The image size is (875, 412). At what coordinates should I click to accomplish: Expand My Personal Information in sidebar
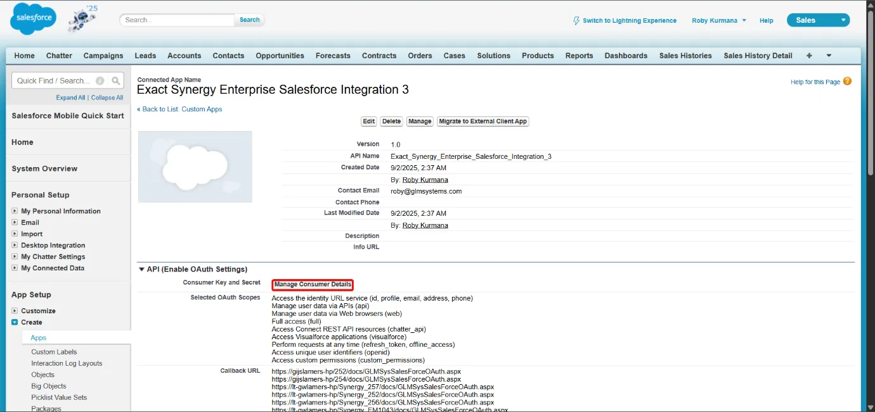(x=15, y=211)
